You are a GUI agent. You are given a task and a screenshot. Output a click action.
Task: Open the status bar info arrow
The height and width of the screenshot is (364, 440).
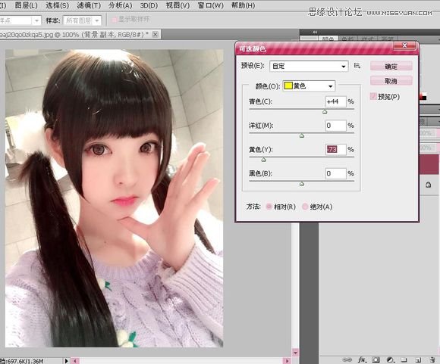66,361
